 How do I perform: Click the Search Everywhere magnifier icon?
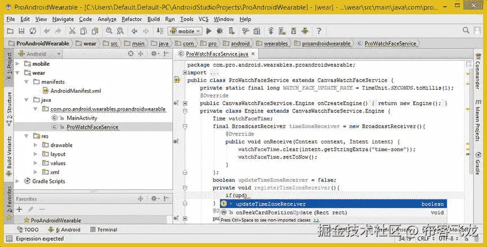466,30
